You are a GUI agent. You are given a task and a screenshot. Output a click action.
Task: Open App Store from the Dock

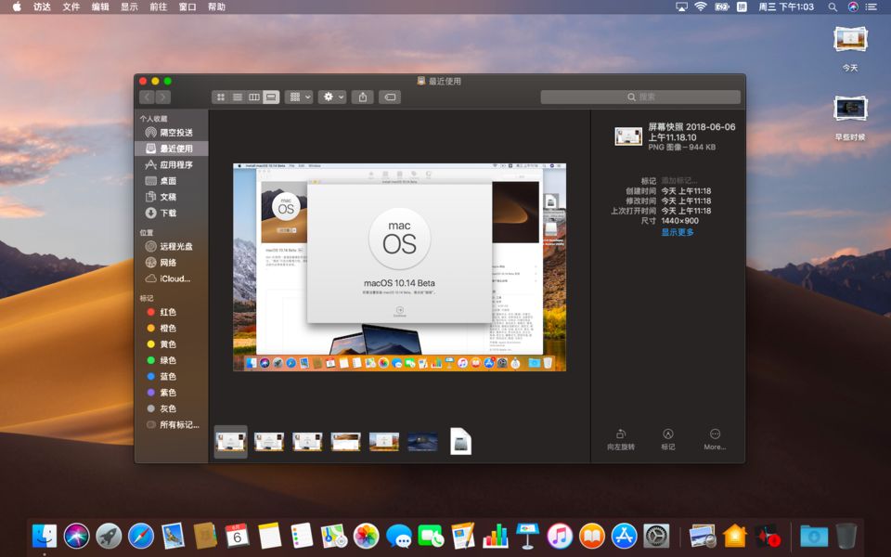tap(624, 536)
